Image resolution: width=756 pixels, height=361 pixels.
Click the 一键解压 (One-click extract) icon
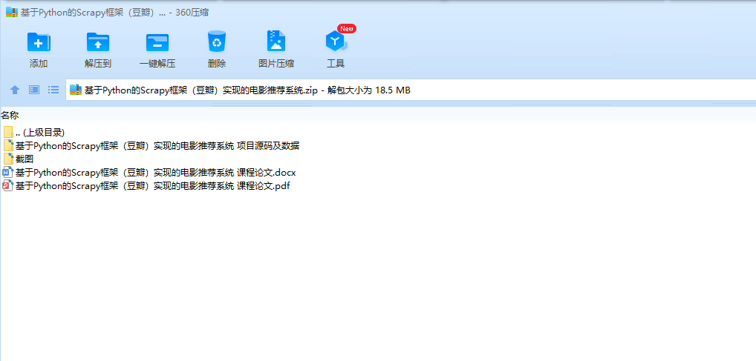[157, 42]
